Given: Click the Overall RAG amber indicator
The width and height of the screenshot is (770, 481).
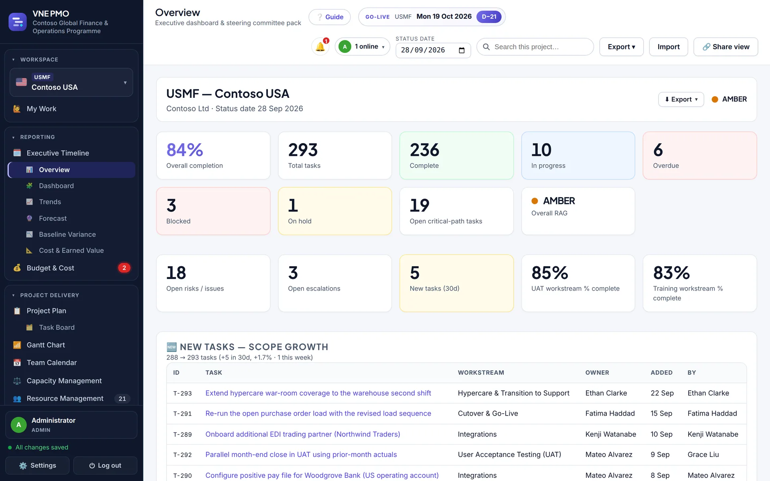Looking at the screenshot, I should click(535, 201).
